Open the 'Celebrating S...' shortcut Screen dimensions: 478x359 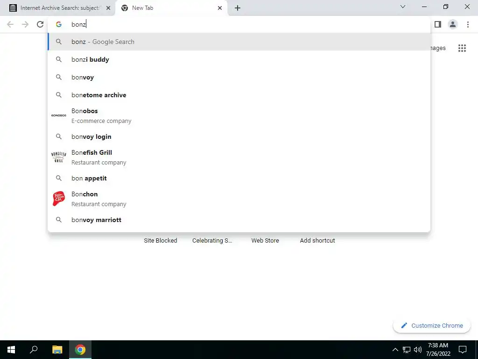coord(212,241)
